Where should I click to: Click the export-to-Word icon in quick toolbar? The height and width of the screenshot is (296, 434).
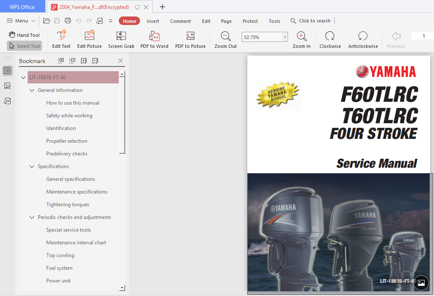[100, 21]
